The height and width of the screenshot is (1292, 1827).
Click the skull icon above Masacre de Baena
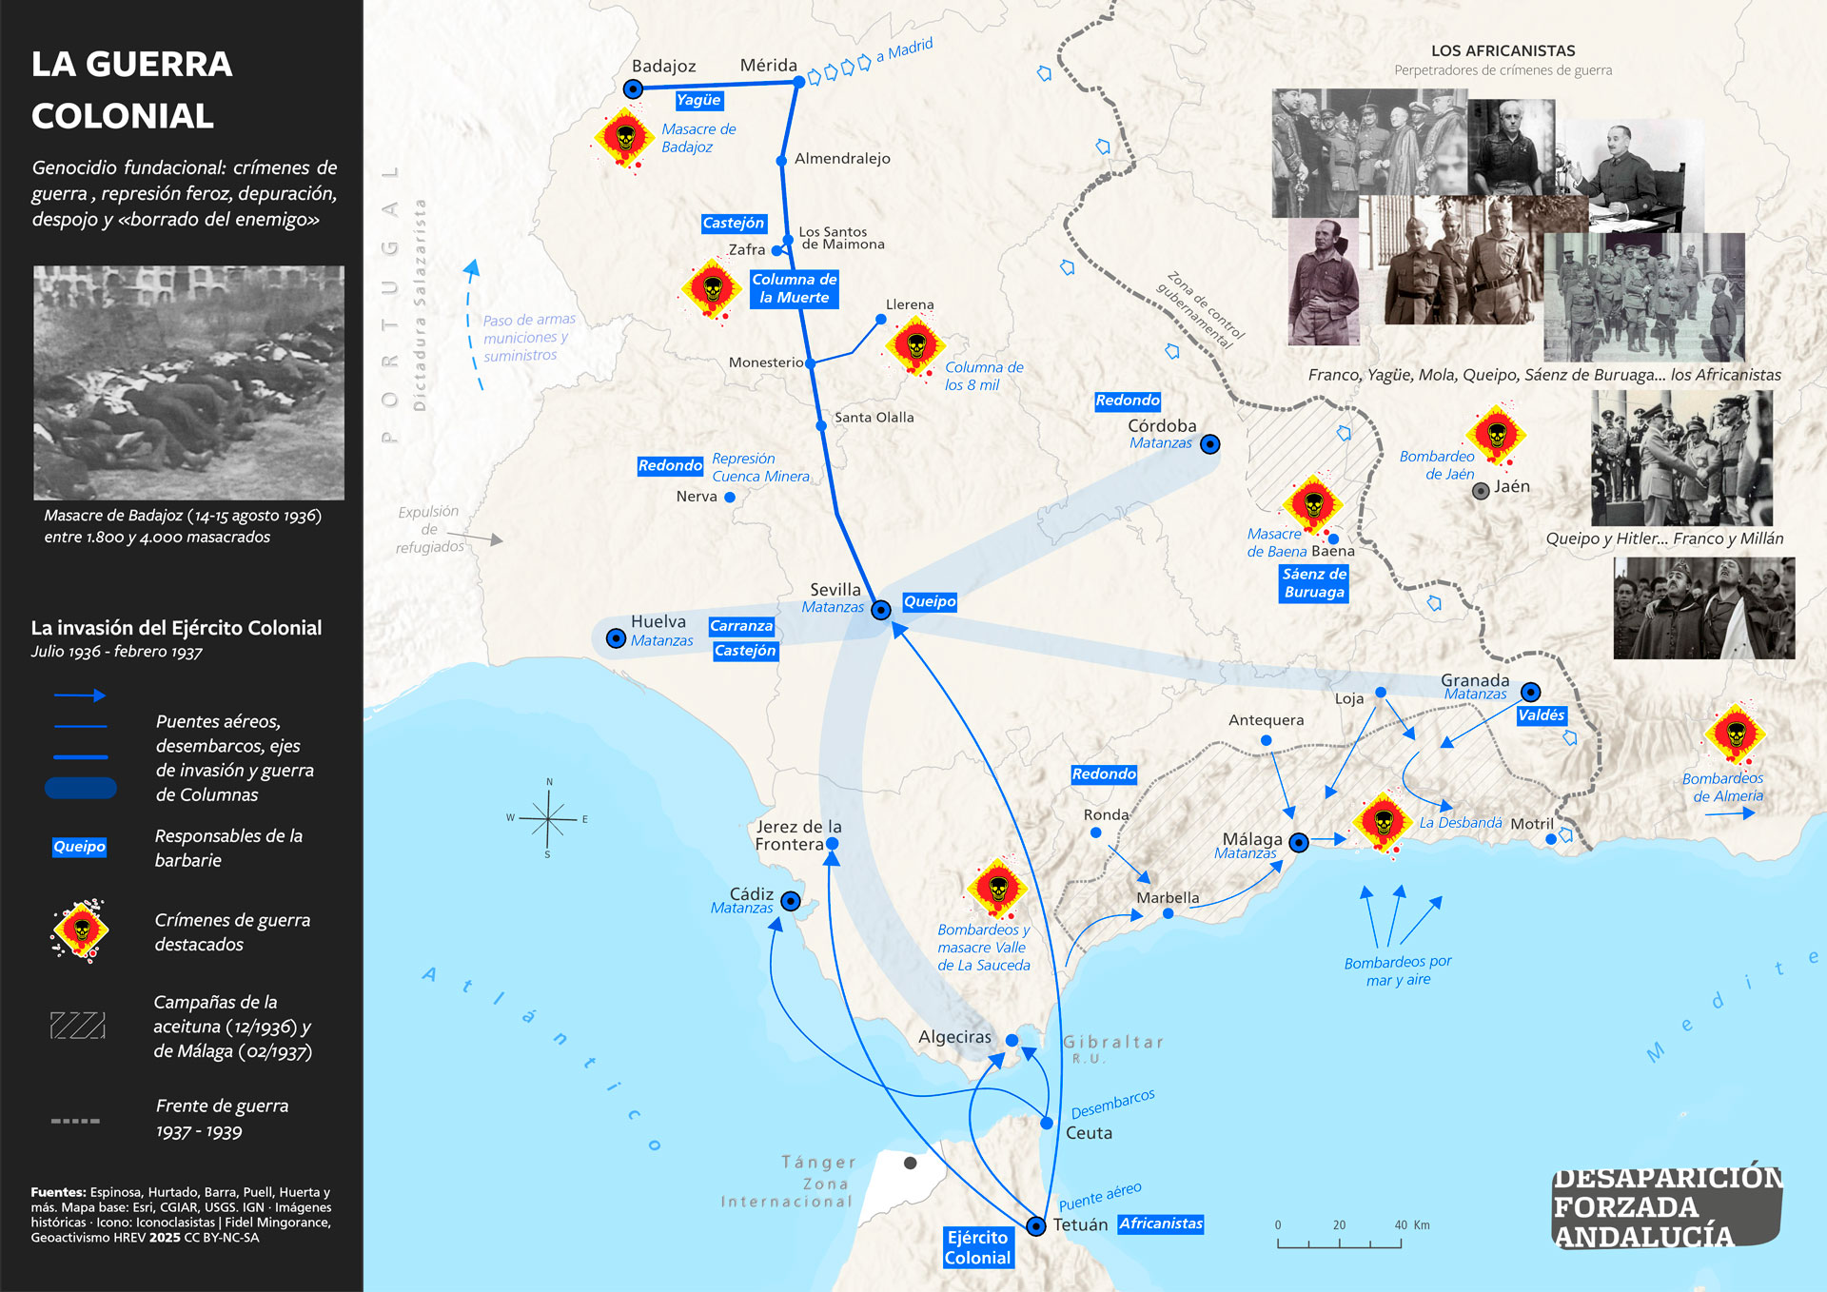[1313, 505]
